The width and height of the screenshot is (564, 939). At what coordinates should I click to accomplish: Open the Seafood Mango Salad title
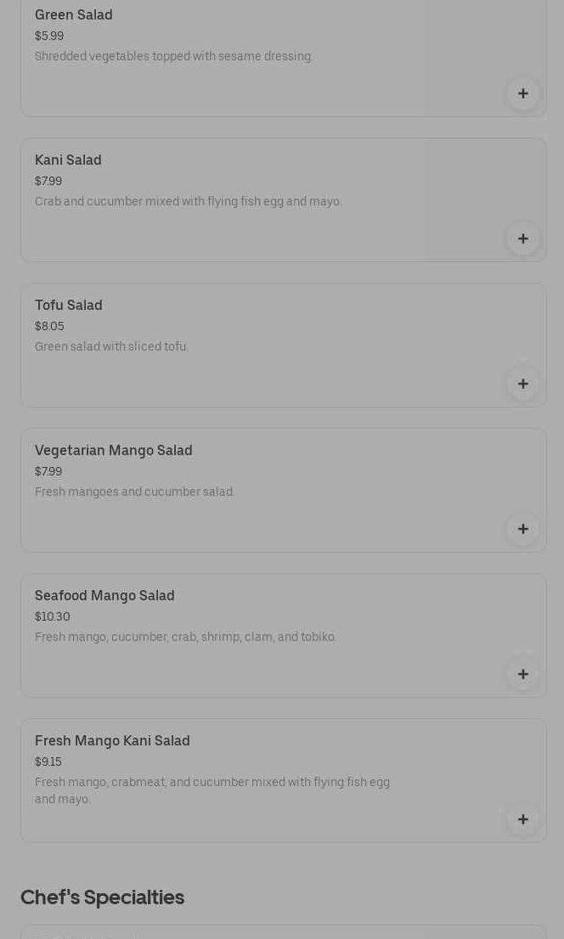point(104,596)
